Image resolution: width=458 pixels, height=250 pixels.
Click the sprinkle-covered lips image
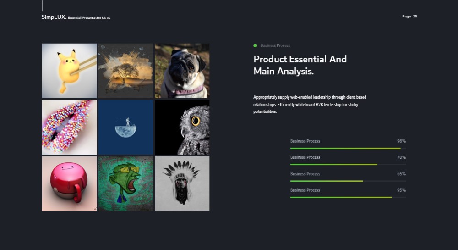tap(69, 127)
